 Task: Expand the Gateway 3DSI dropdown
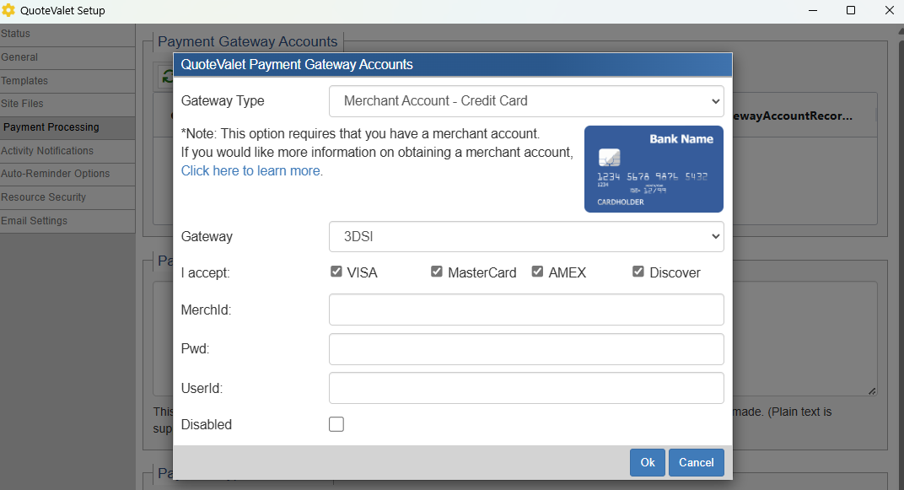[526, 237]
